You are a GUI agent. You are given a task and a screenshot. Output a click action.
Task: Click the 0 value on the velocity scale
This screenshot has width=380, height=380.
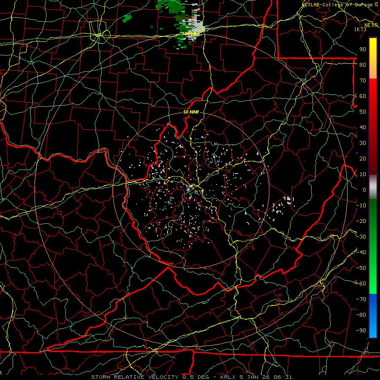364,190
